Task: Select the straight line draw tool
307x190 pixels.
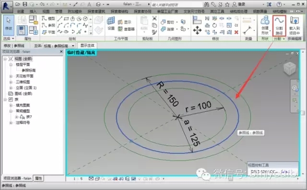Action: click(60, 19)
